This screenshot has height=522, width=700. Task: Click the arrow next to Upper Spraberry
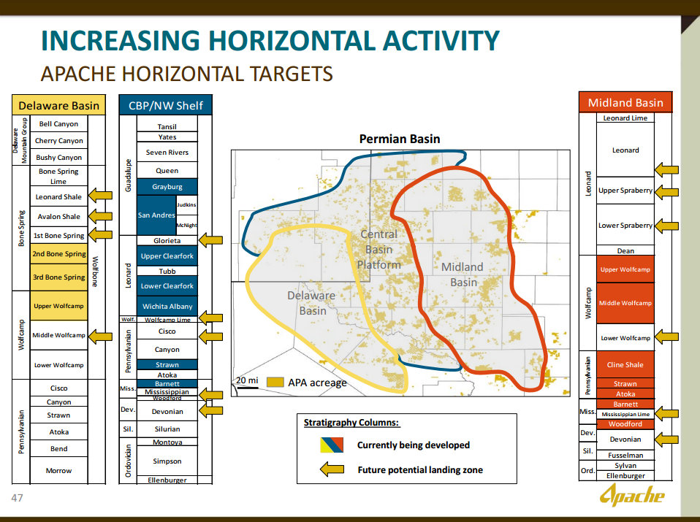point(666,191)
